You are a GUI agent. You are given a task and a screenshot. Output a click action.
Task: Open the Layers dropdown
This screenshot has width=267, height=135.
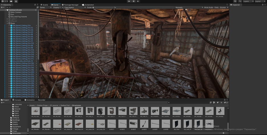click(x=248, y=1)
